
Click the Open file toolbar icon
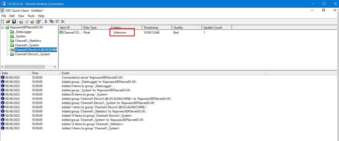(x=8, y=22)
